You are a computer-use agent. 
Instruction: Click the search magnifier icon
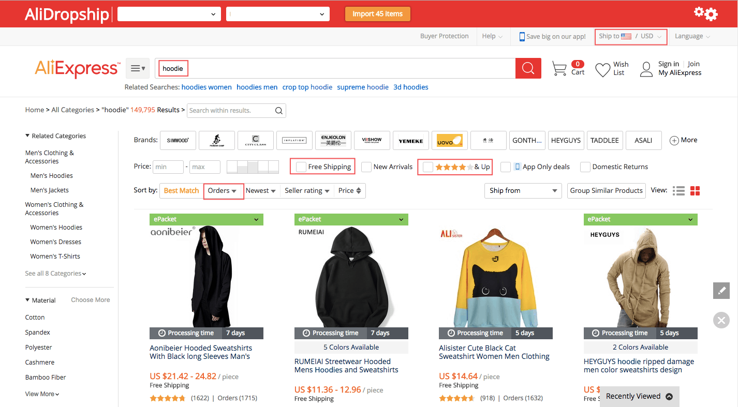(527, 68)
